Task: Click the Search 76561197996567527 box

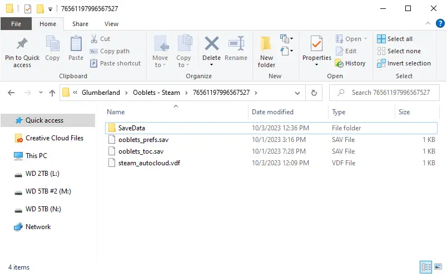Action: [x=384, y=93]
